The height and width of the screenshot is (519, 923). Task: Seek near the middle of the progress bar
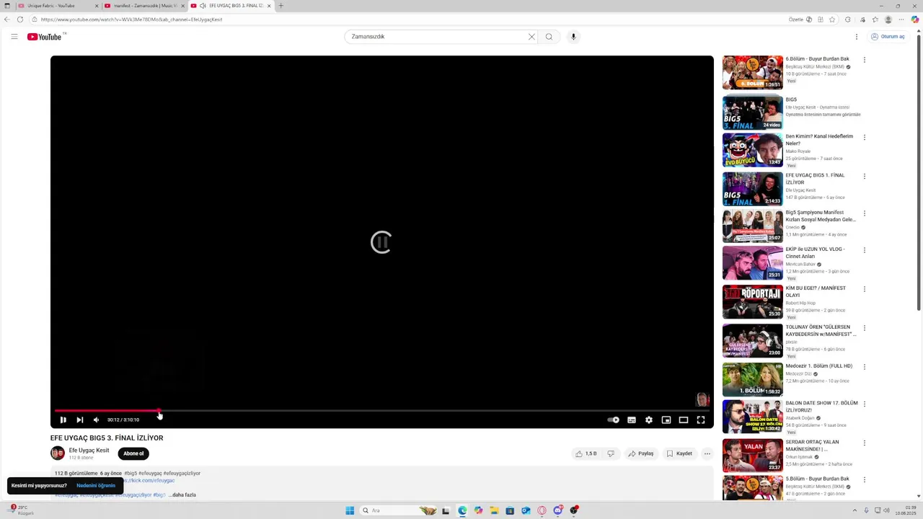pos(382,411)
